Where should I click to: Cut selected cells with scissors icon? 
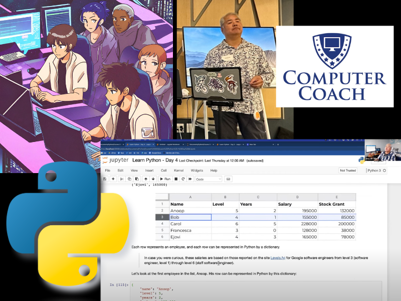(x=122, y=179)
